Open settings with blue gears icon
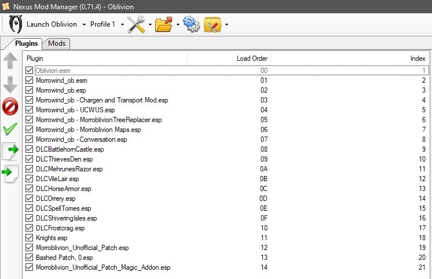Image resolution: width=432 pixels, height=279 pixels. point(192,24)
